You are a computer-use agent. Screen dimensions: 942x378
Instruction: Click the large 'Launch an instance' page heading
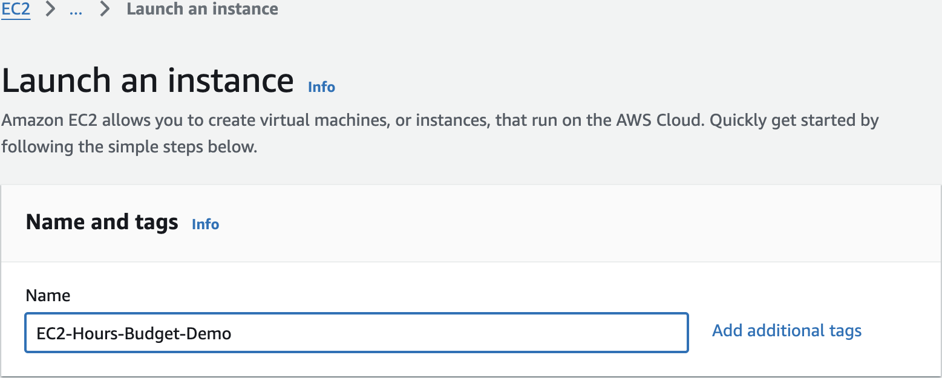pyautogui.click(x=148, y=80)
